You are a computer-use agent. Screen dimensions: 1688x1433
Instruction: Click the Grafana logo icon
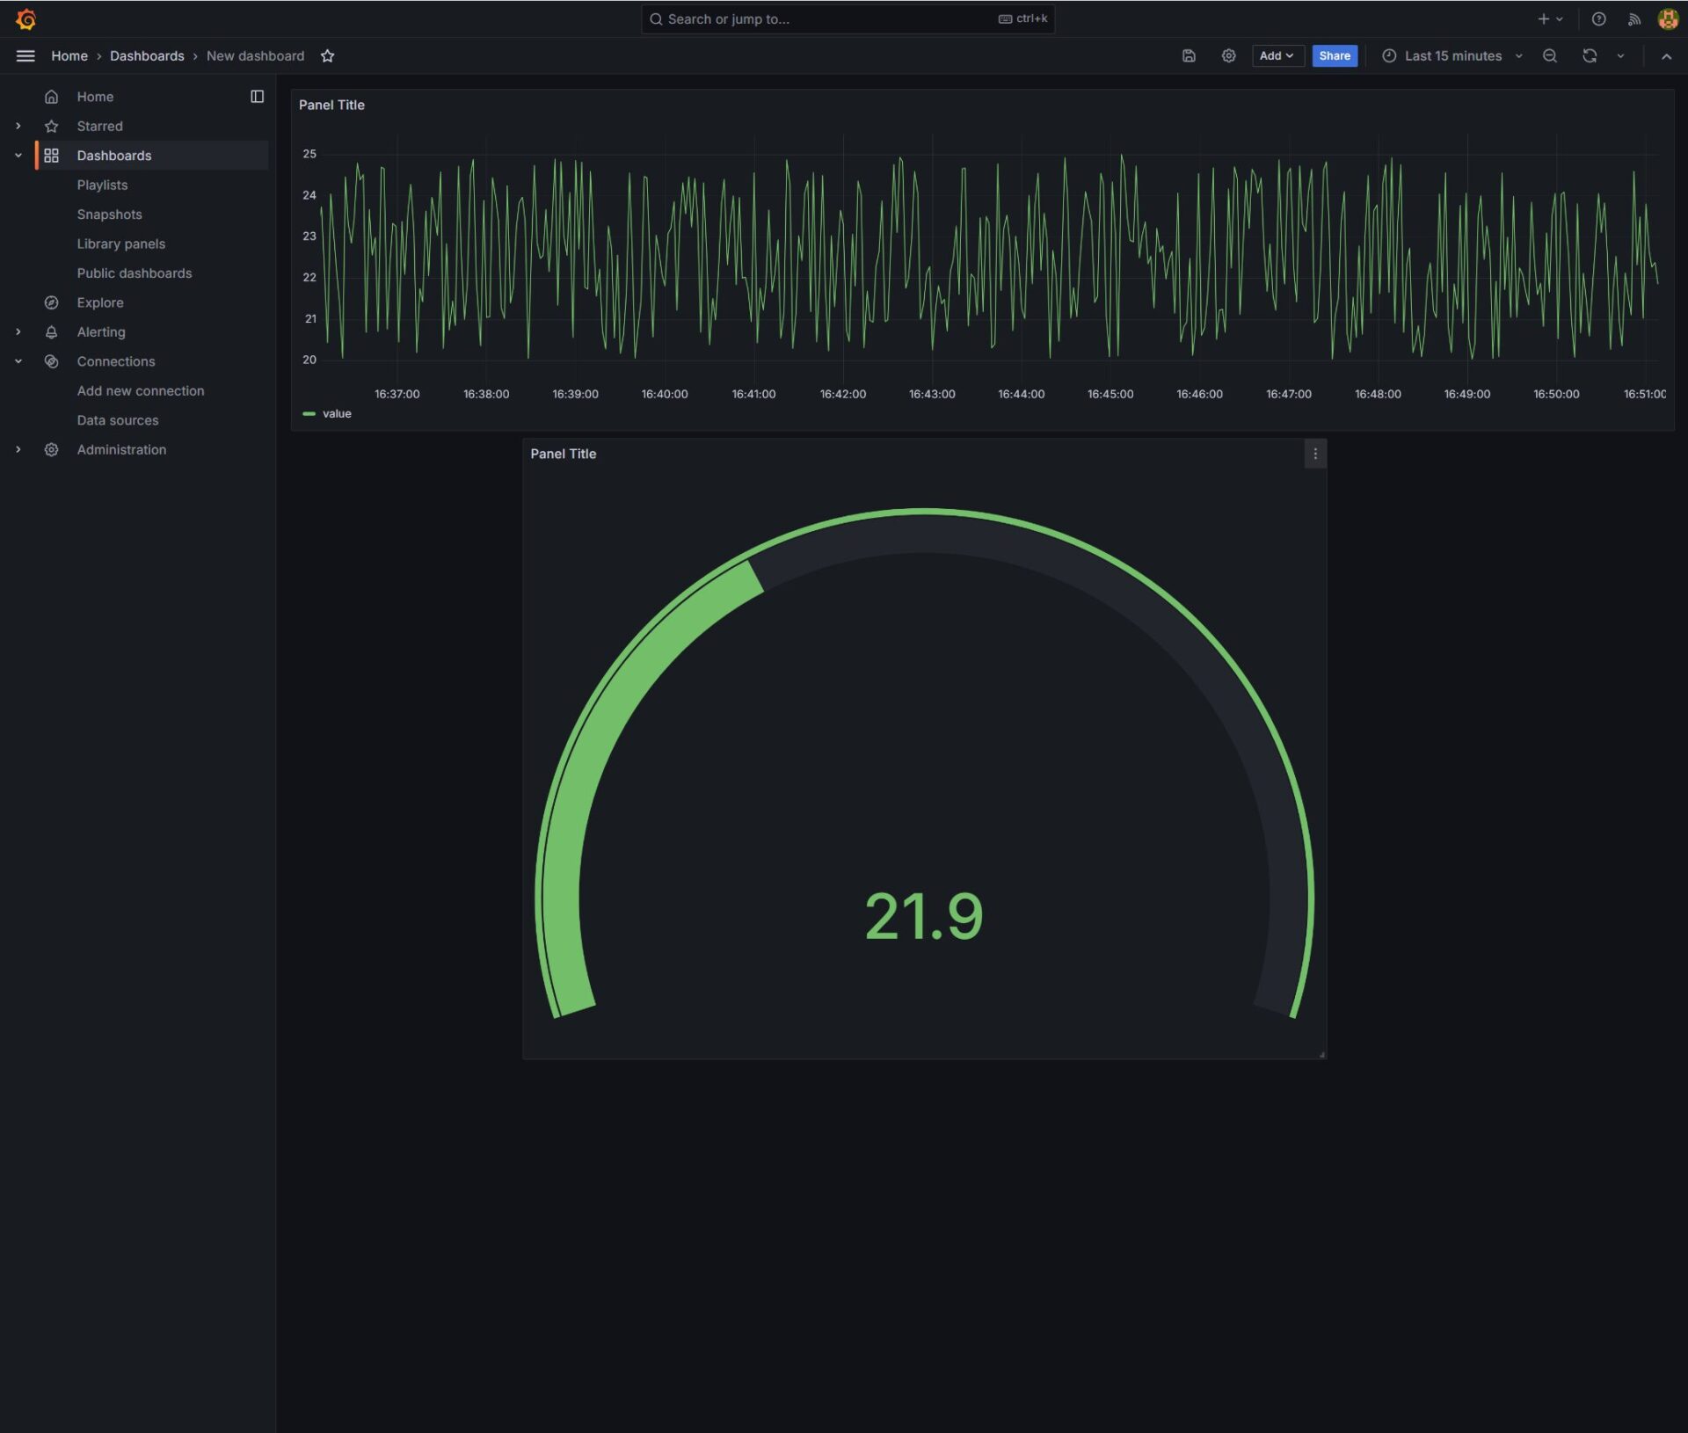point(25,18)
